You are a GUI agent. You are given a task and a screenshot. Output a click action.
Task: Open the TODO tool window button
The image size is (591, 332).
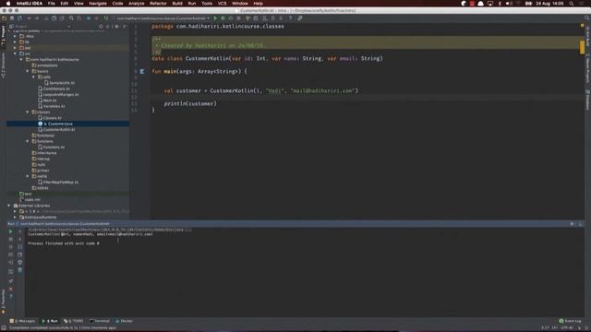click(74, 321)
